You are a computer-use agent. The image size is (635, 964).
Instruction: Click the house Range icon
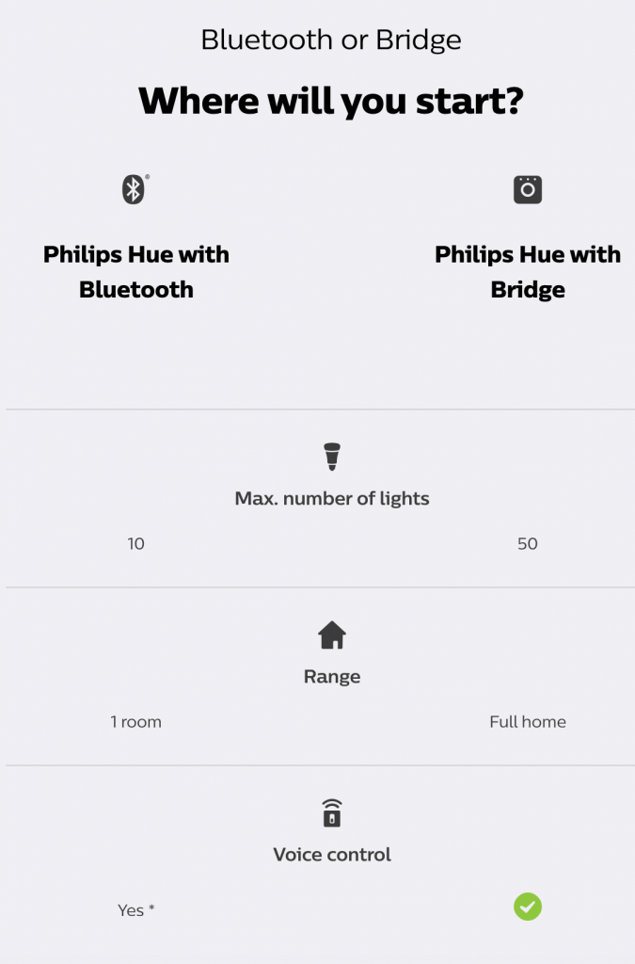pyautogui.click(x=332, y=635)
